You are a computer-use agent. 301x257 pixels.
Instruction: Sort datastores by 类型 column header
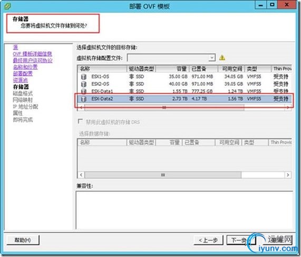coord(258,69)
